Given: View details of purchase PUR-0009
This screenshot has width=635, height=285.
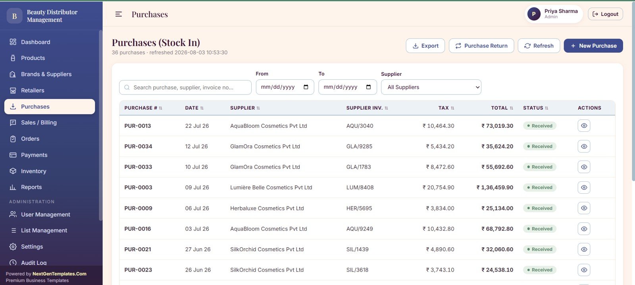Looking at the screenshot, I should point(584,208).
